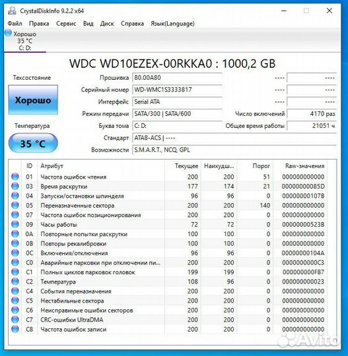Screen dimensions: 348x356
Task: Select the Полных циклов парковок головок row
Action: (168, 272)
